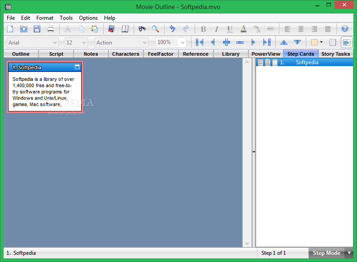Click the Open file icon
Screen dimensions: 357x262
point(24,29)
